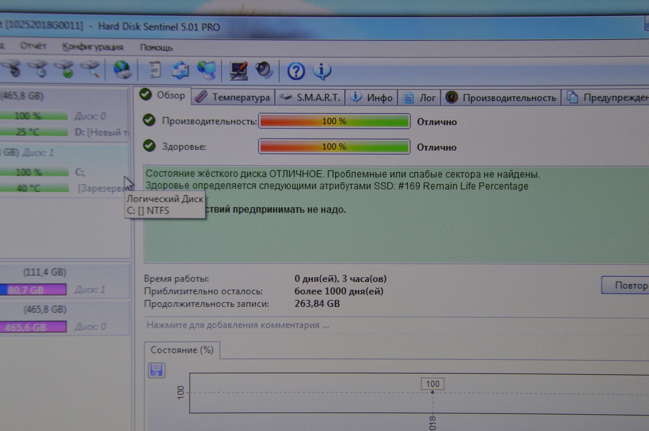Select the D: [Новый том] entry
The image size is (649, 431).
(x=102, y=132)
